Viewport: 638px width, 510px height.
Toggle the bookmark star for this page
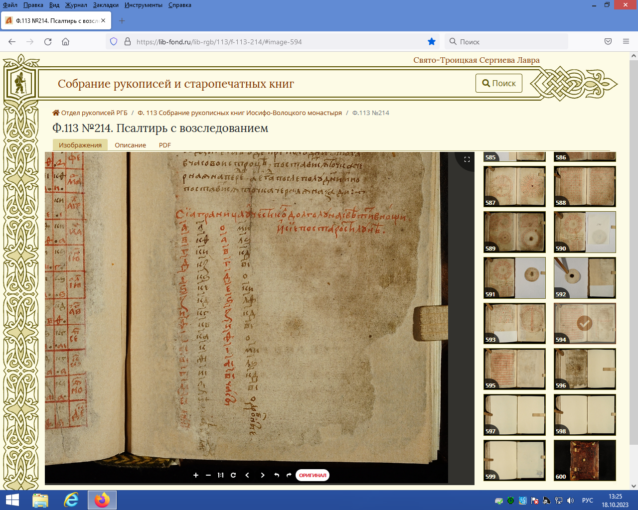pos(432,42)
